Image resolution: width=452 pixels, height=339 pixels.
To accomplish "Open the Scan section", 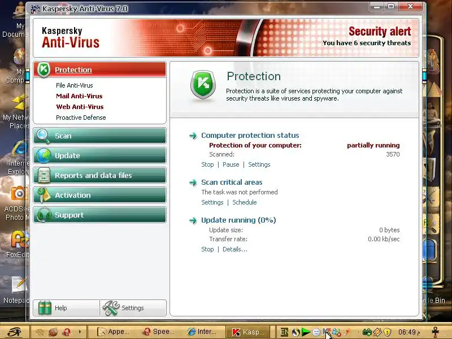I will pyautogui.click(x=100, y=136).
